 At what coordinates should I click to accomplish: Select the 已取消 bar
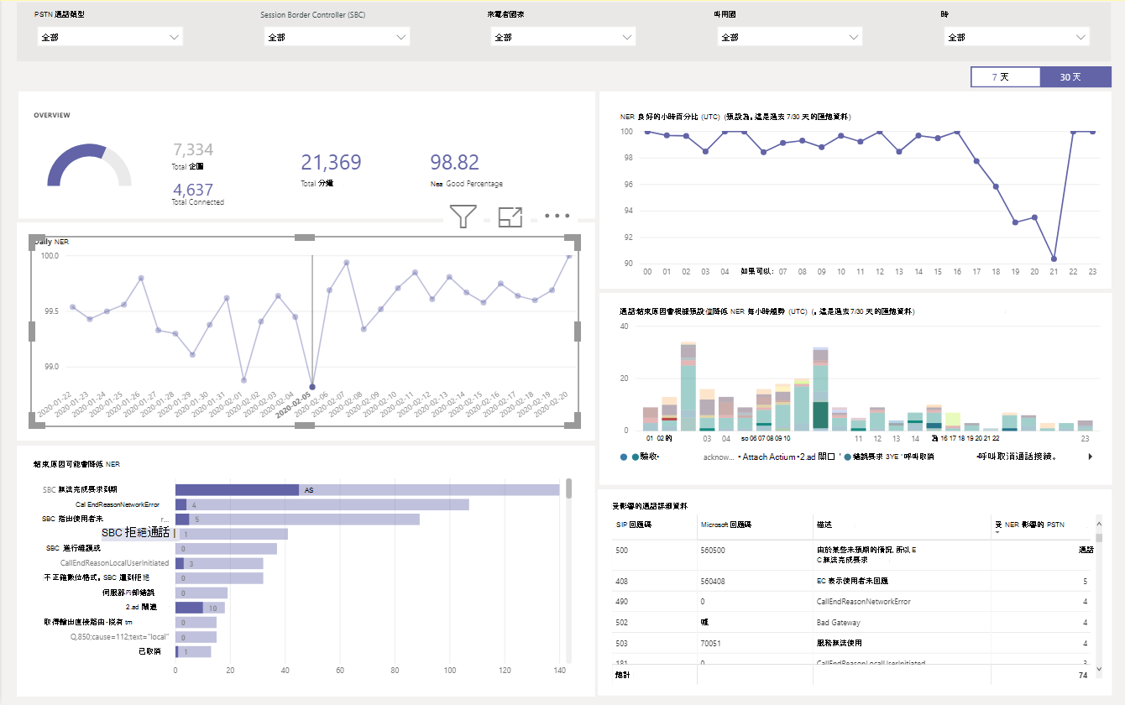[x=193, y=652]
